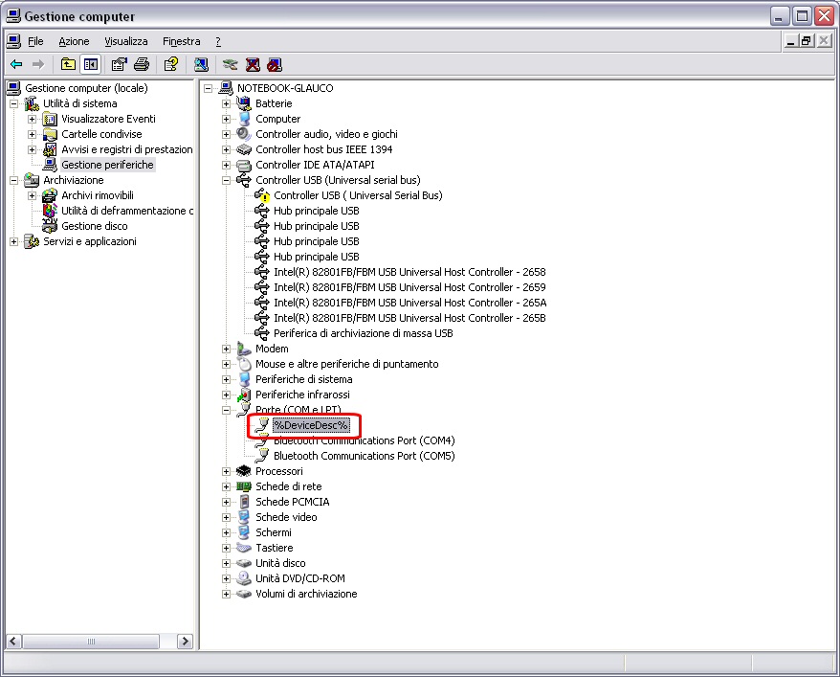840x677 pixels.
Task: Click the Utilità di deframmentazione icon
Action: click(x=50, y=211)
